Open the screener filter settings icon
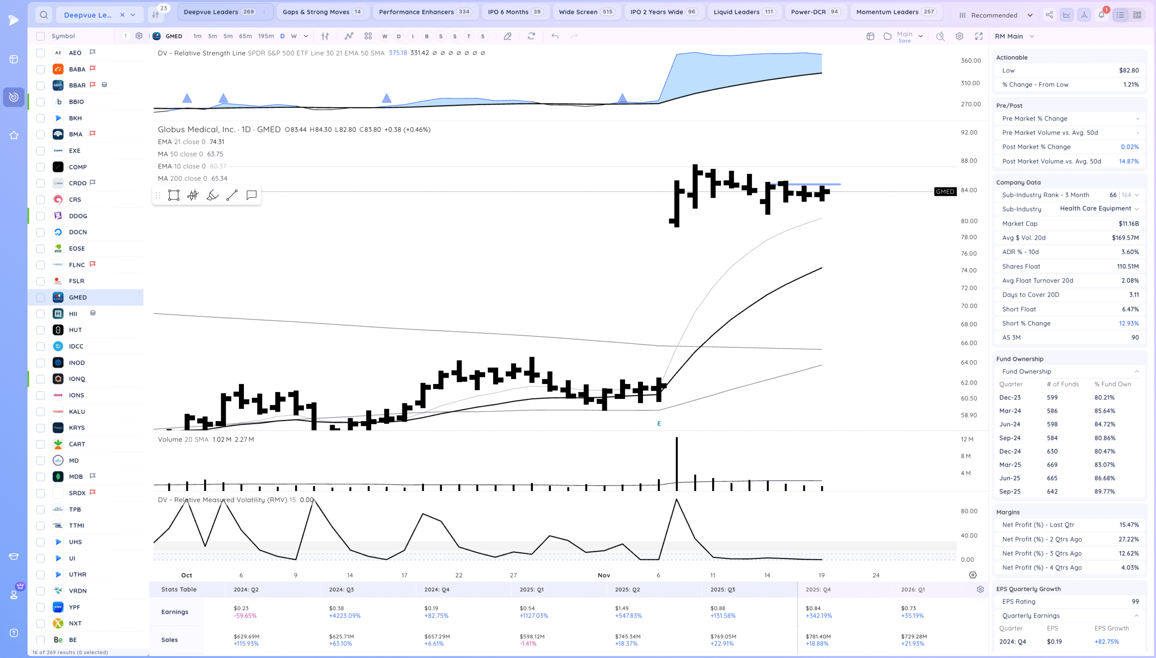The height and width of the screenshot is (658, 1156). pos(155,15)
